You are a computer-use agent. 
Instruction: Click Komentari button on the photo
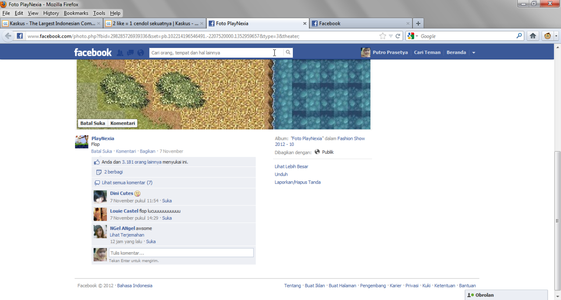(x=123, y=123)
